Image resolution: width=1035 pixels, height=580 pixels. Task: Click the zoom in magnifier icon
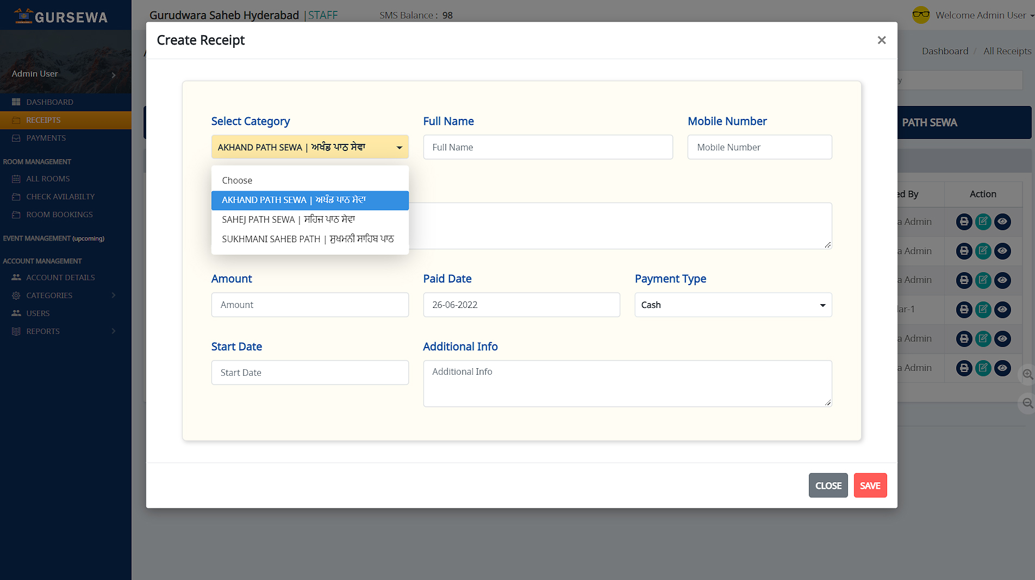click(x=1027, y=374)
